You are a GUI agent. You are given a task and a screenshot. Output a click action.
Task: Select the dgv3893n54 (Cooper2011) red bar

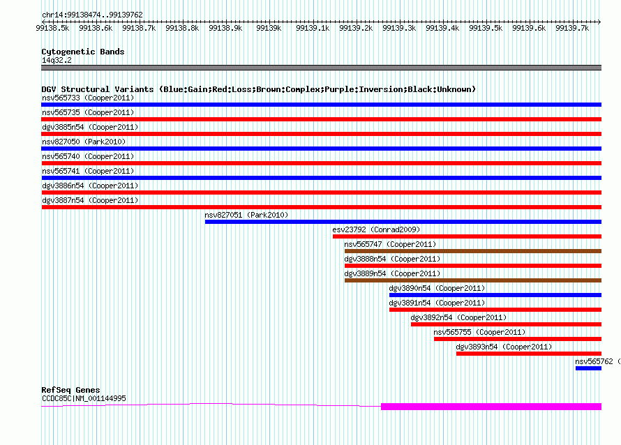tap(529, 354)
